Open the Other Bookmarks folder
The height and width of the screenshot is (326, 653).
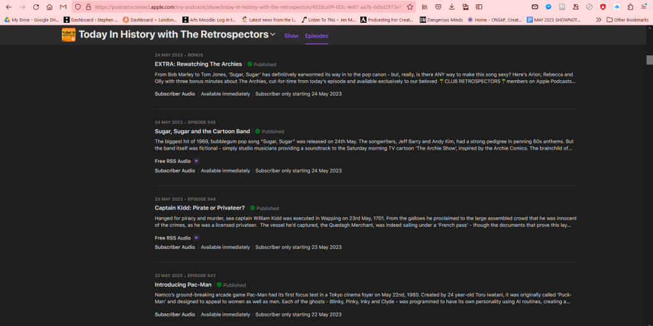627,20
